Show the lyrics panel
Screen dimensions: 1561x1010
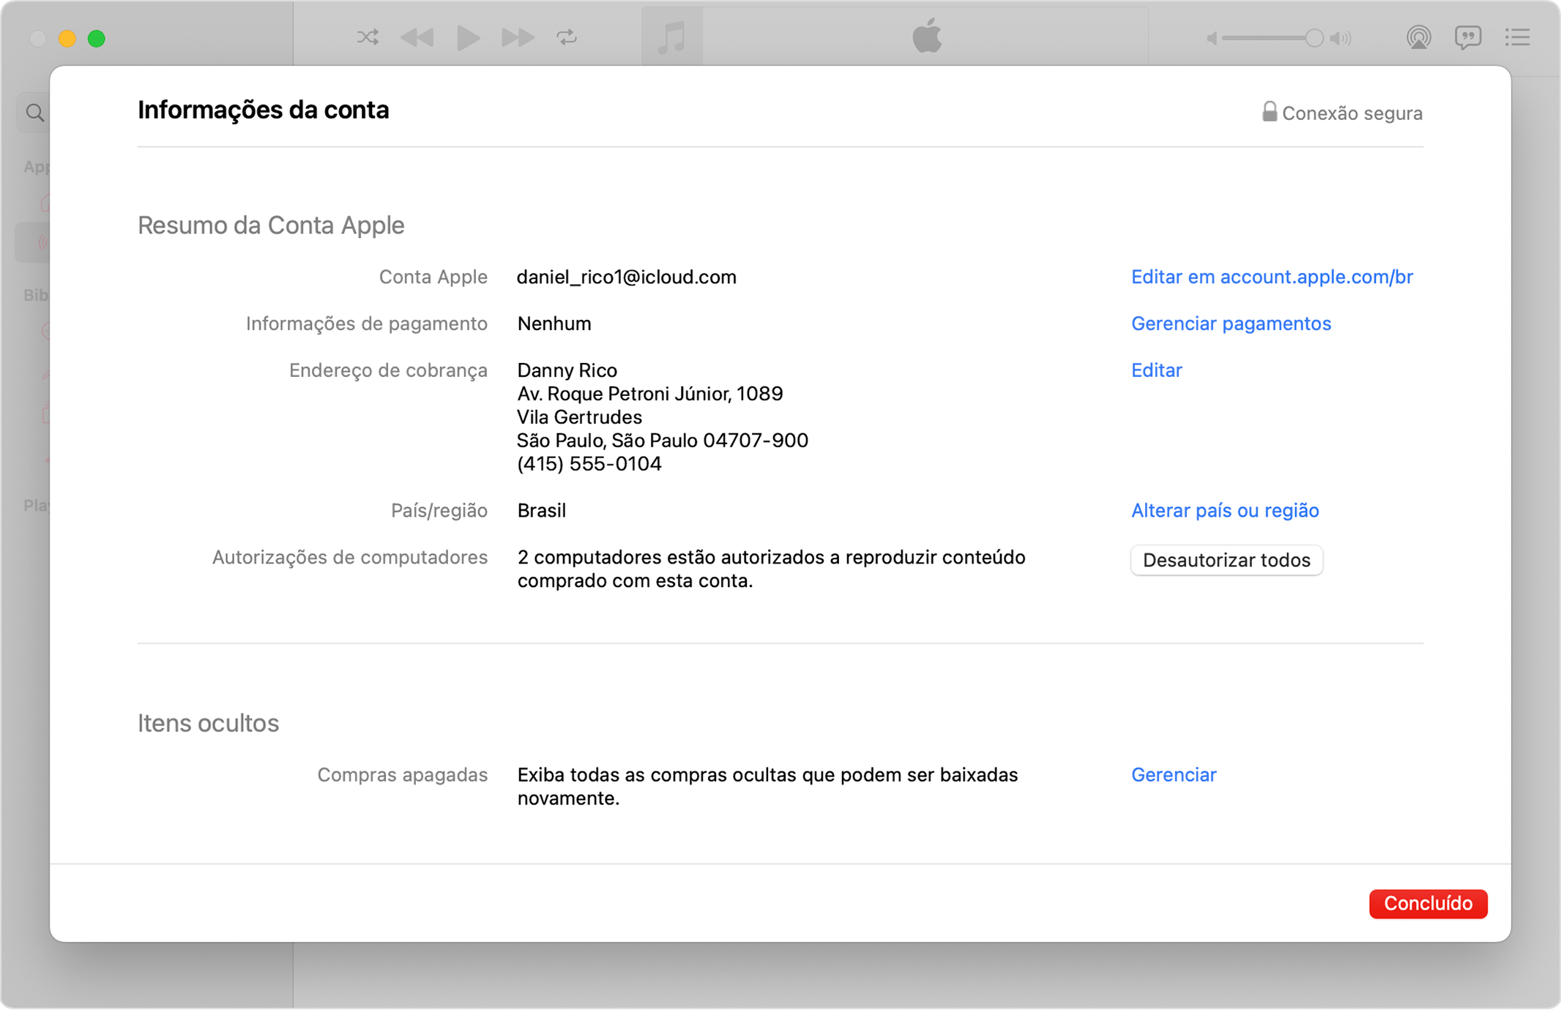pyautogui.click(x=1468, y=37)
